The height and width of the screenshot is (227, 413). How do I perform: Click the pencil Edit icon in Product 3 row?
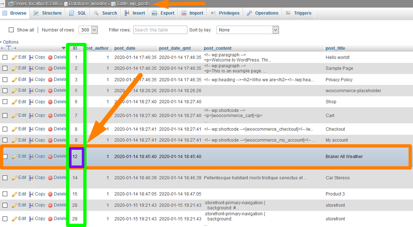15,194
